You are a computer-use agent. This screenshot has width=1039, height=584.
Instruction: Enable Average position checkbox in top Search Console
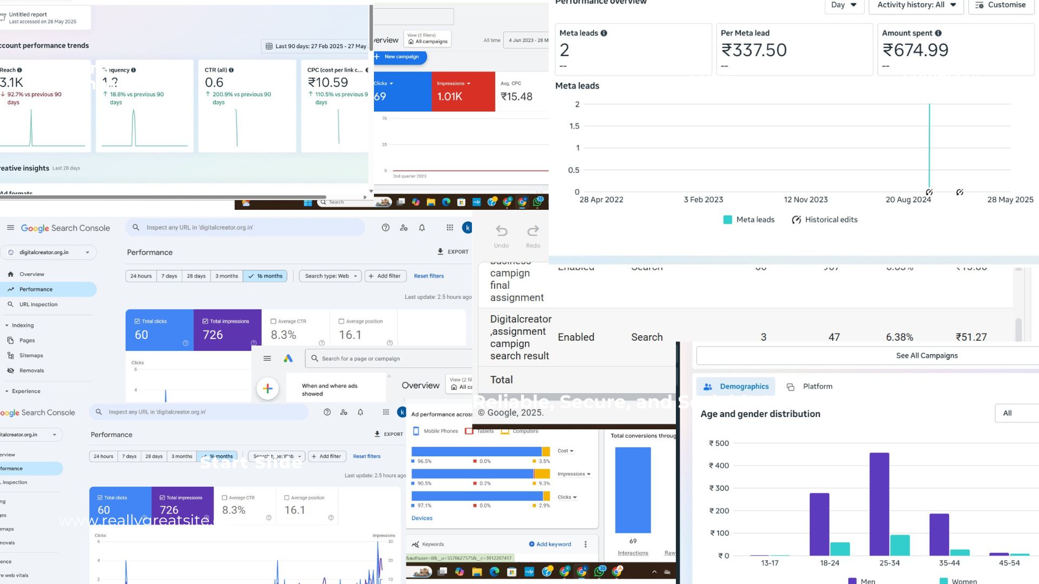tap(341, 321)
